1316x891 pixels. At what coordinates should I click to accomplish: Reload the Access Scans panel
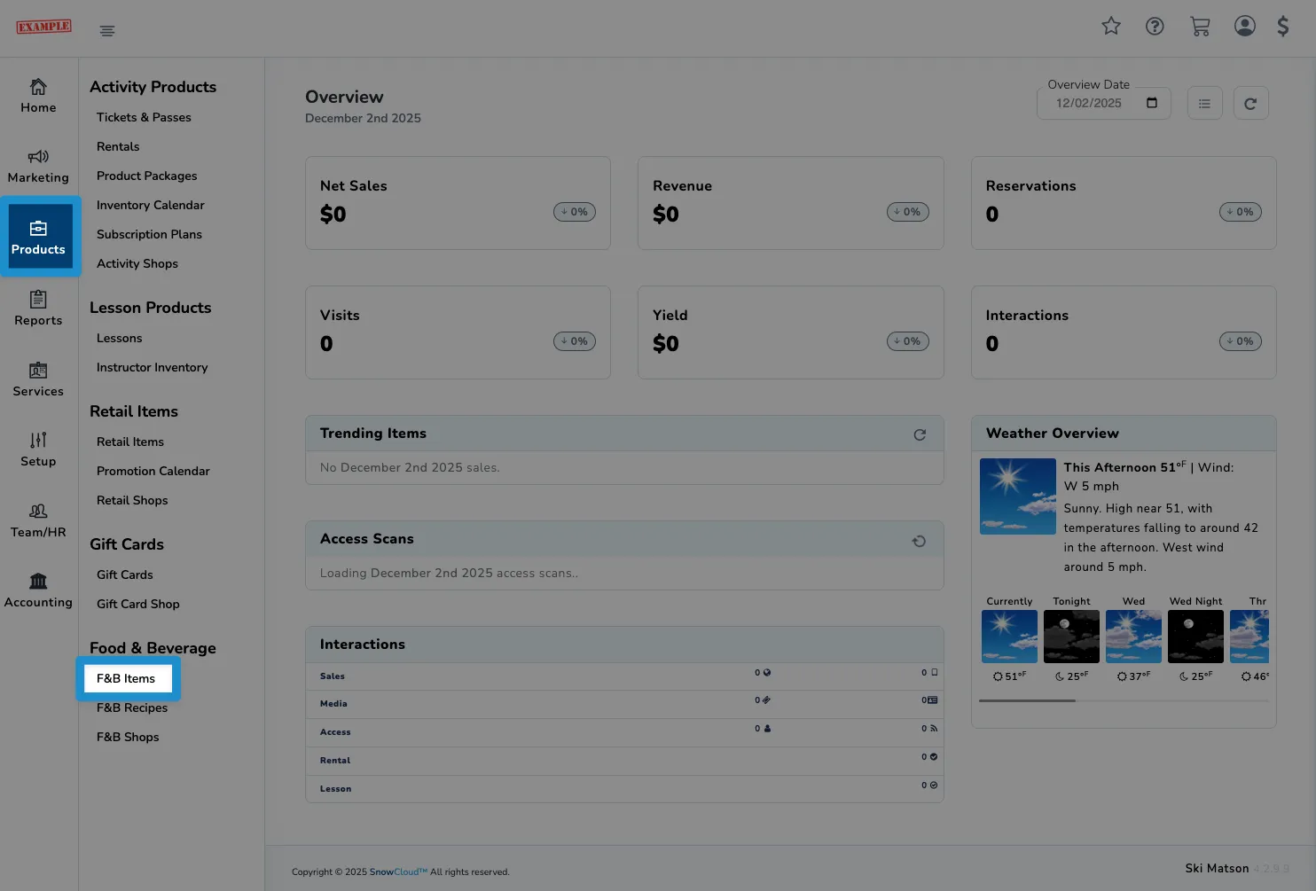(x=920, y=541)
